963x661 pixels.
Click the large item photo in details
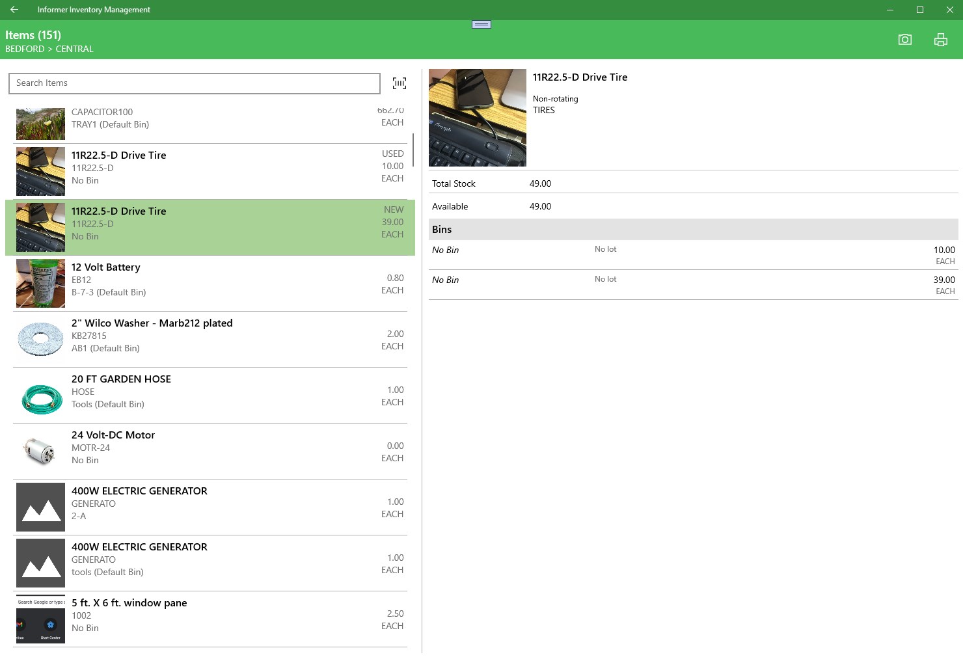point(478,118)
